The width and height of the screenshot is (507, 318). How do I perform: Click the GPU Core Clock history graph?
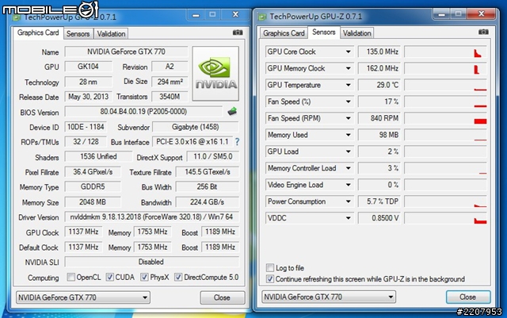pos(445,52)
